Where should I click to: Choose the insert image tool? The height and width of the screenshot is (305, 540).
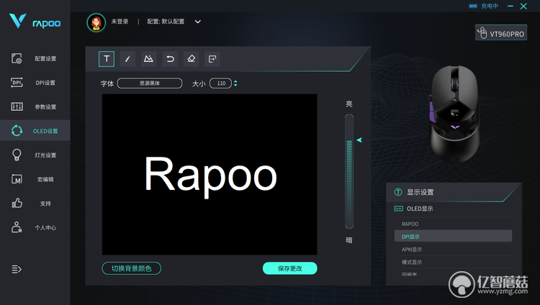pos(148,59)
